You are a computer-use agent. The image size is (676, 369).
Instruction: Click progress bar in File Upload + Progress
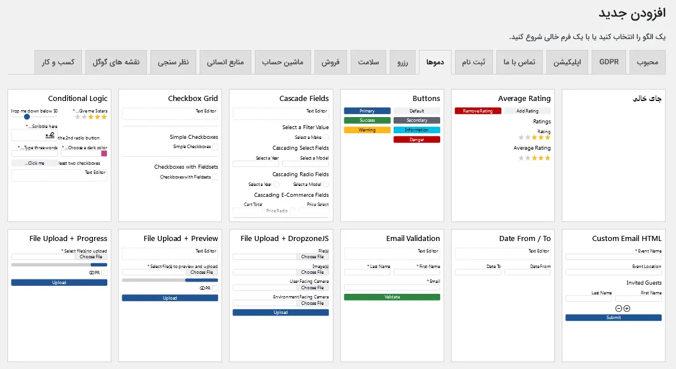(x=59, y=265)
